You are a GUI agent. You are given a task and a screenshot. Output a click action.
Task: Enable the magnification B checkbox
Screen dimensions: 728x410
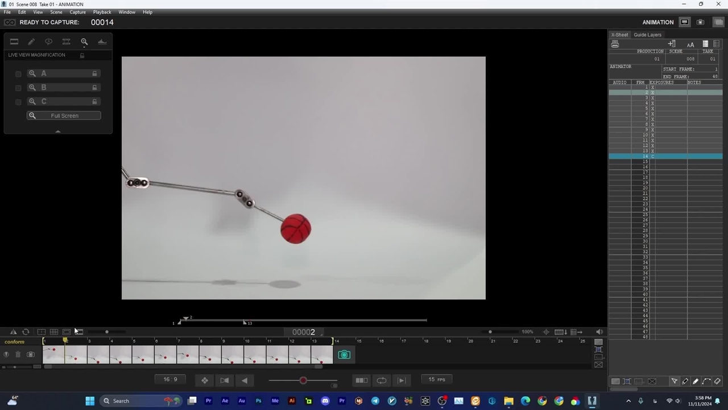tap(18, 88)
